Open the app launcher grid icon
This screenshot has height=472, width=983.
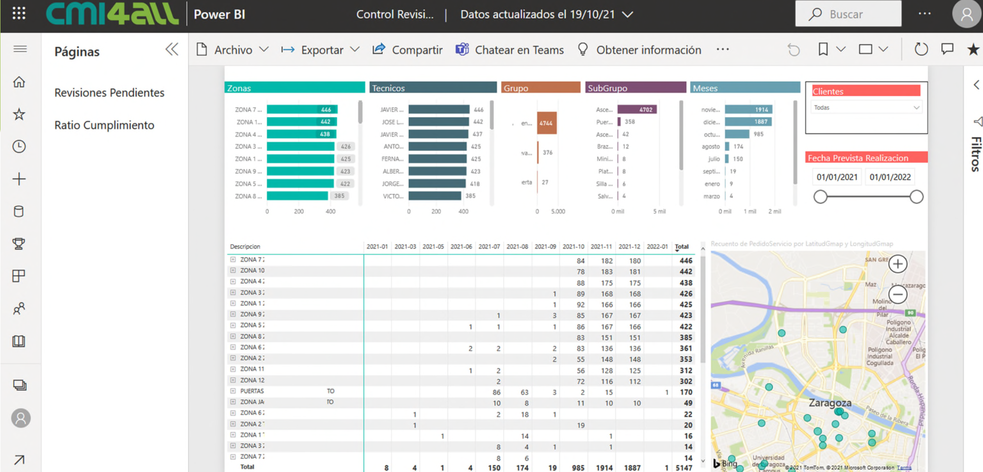[x=19, y=13]
